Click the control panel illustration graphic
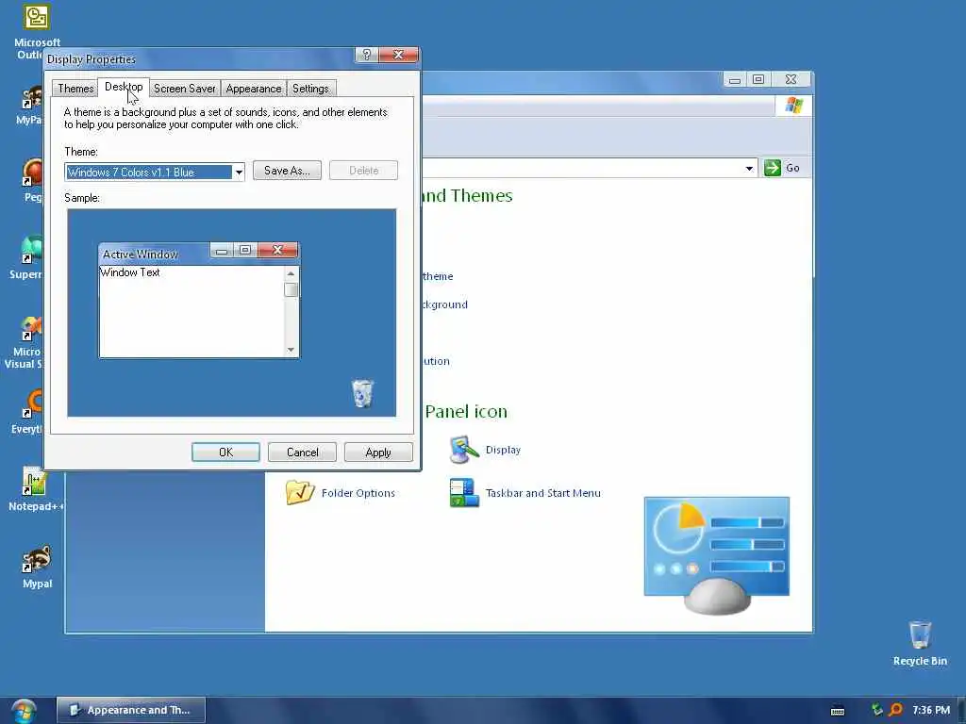Image resolution: width=966 pixels, height=724 pixels. (717, 554)
